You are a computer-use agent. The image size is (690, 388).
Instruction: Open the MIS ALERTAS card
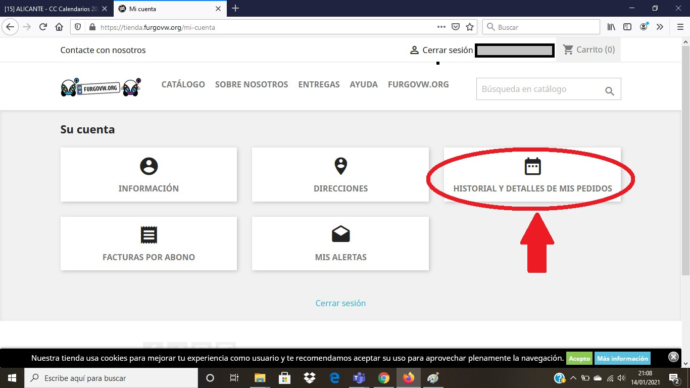coord(340,244)
